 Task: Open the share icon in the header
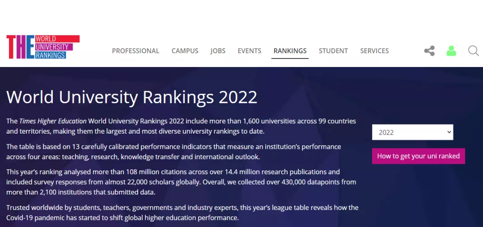click(x=429, y=51)
